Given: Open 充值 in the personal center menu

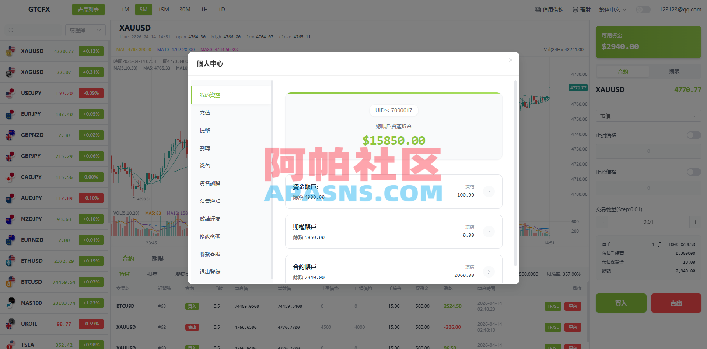Looking at the screenshot, I should click(x=231, y=113).
